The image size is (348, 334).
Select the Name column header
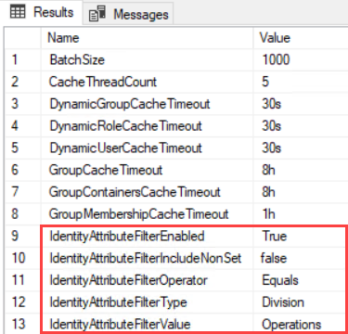[147, 38]
